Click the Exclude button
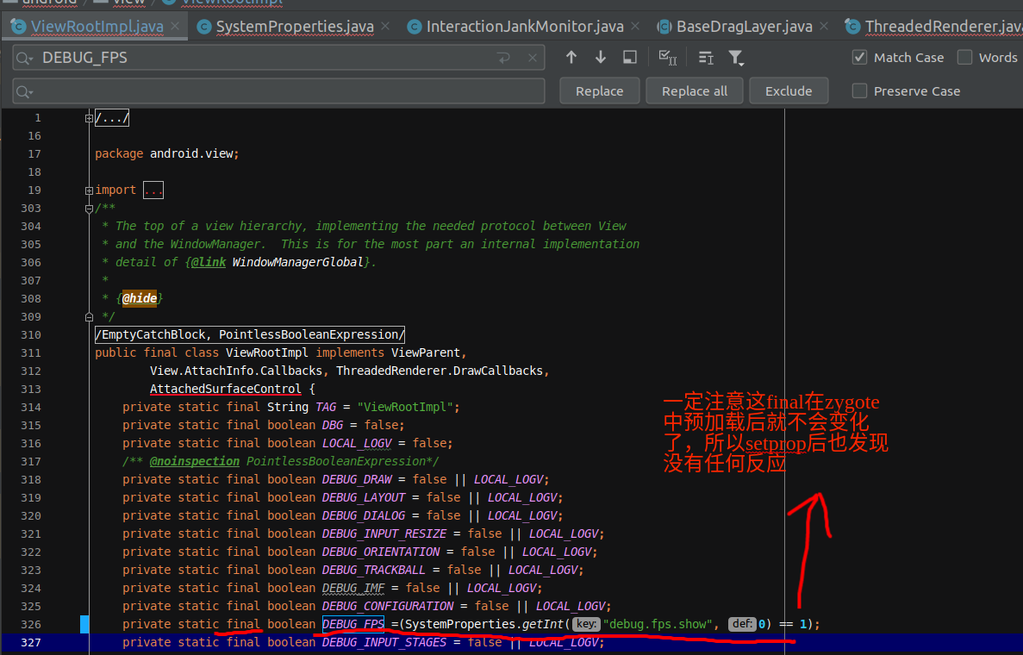Image resolution: width=1023 pixels, height=655 pixels. pyautogui.click(x=789, y=90)
